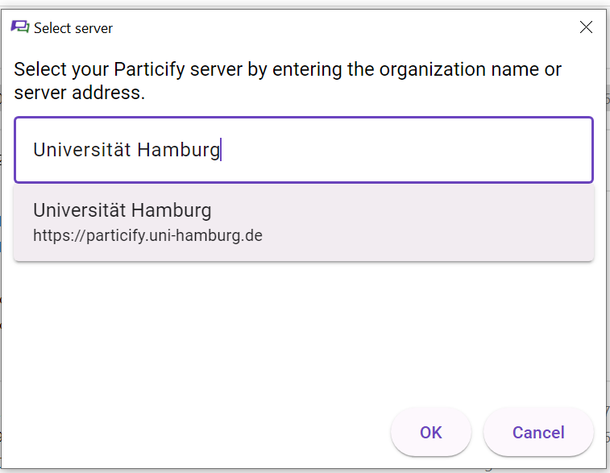Choose the Universität Hamburg suggestion entry
The image size is (610, 473).
pyautogui.click(x=304, y=222)
